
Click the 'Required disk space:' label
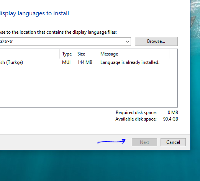coord(136,113)
